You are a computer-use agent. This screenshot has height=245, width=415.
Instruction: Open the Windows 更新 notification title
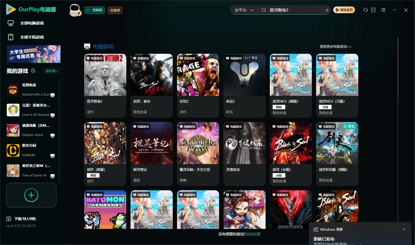(x=331, y=229)
